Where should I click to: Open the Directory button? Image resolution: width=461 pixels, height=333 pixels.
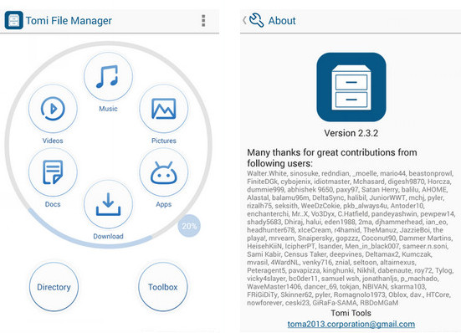54,287
